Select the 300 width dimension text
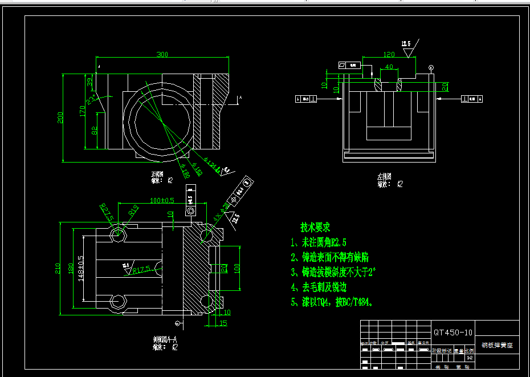Screen dimensions: 530x377 pyautogui.click(x=162, y=54)
